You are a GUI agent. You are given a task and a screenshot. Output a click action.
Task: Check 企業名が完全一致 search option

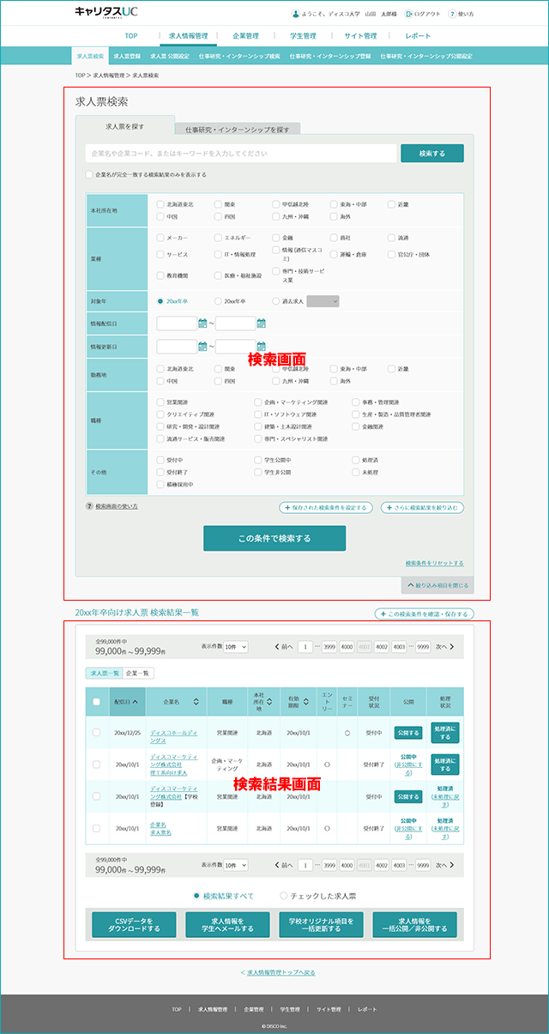[x=89, y=174]
